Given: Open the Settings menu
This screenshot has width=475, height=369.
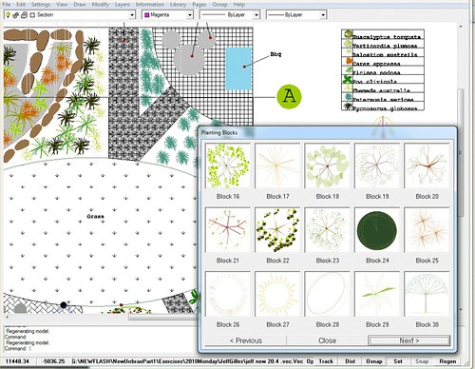Looking at the screenshot, I should (x=41, y=5).
